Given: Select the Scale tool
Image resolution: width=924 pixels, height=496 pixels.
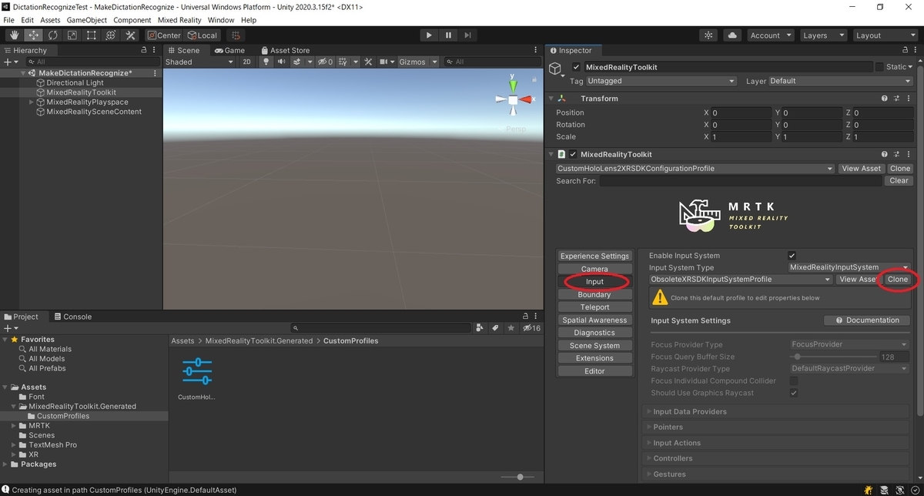Looking at the screenshot, I should click(72, 35).
